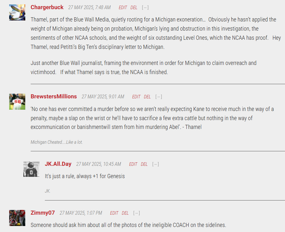Collapse the BrewstersMillions comment thread
The height and width of the screenshot is (232, 285).
[159, 97]
